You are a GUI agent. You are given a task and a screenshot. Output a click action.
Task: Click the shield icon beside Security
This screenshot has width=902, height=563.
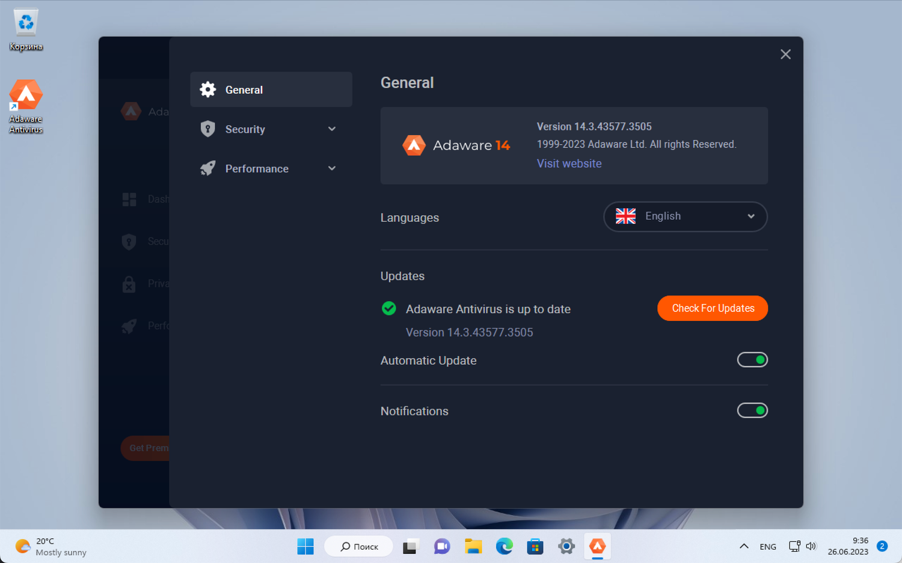(208, 129)
